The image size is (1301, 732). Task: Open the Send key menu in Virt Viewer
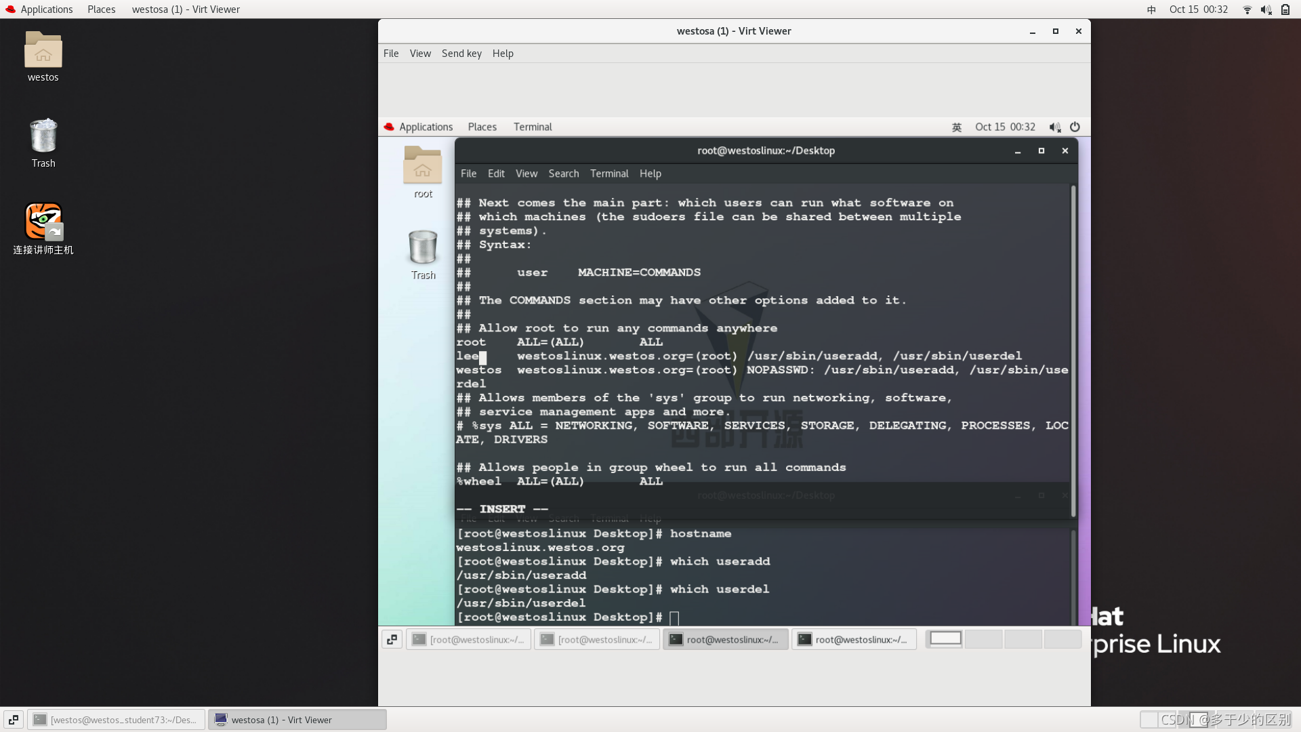[461, 54]
